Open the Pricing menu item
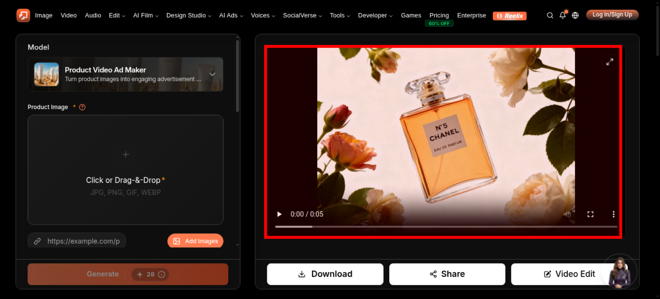This screenshot has height=299, width=660. (439, 15)
